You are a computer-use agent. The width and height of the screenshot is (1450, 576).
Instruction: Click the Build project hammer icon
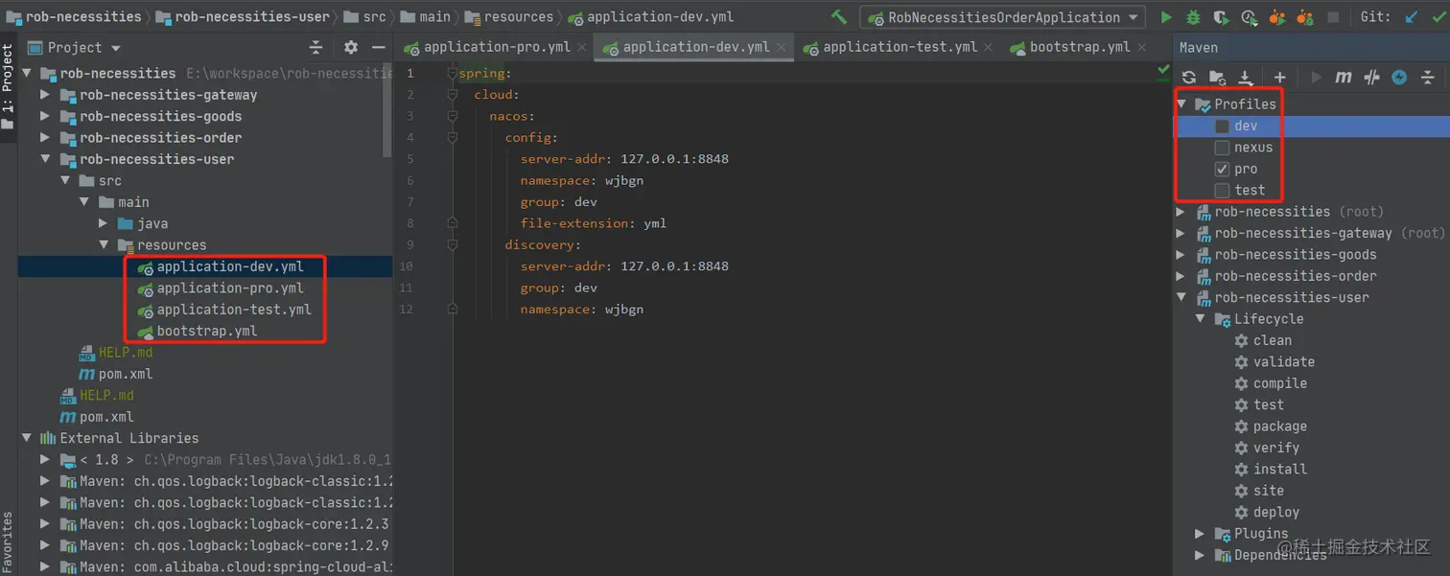839,17
